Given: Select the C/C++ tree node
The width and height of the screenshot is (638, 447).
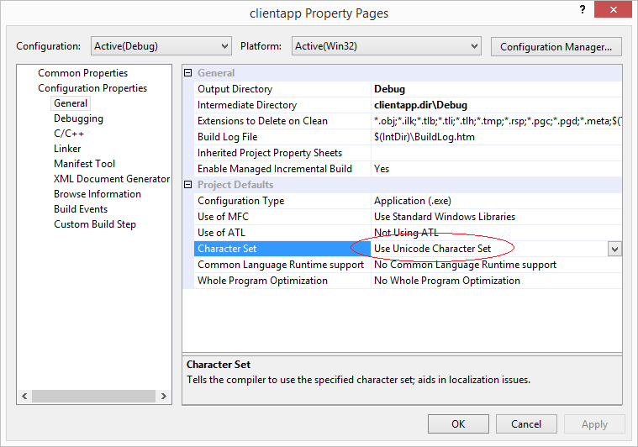Looking at the screenshot, I should tap(69, 134).
